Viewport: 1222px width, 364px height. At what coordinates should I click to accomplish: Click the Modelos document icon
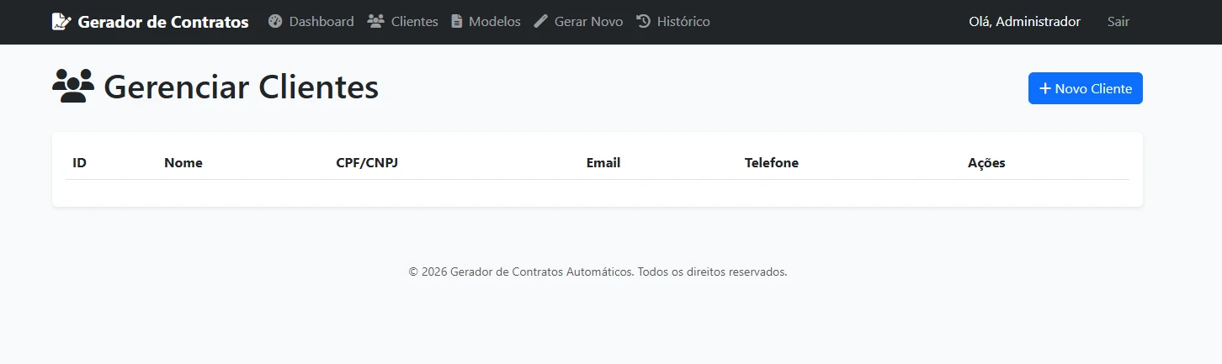tap(457, 21)
